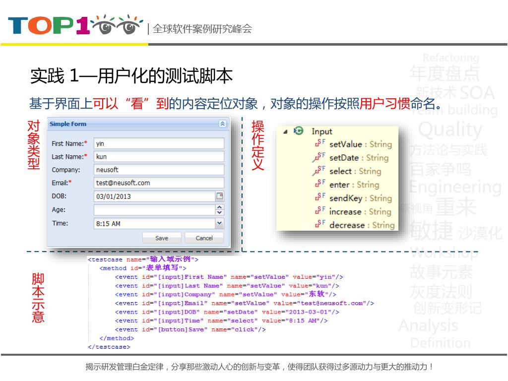Click the closing </method> tag
The height and width of the screenshot is (381, 508).
click(x=117, y=338)
